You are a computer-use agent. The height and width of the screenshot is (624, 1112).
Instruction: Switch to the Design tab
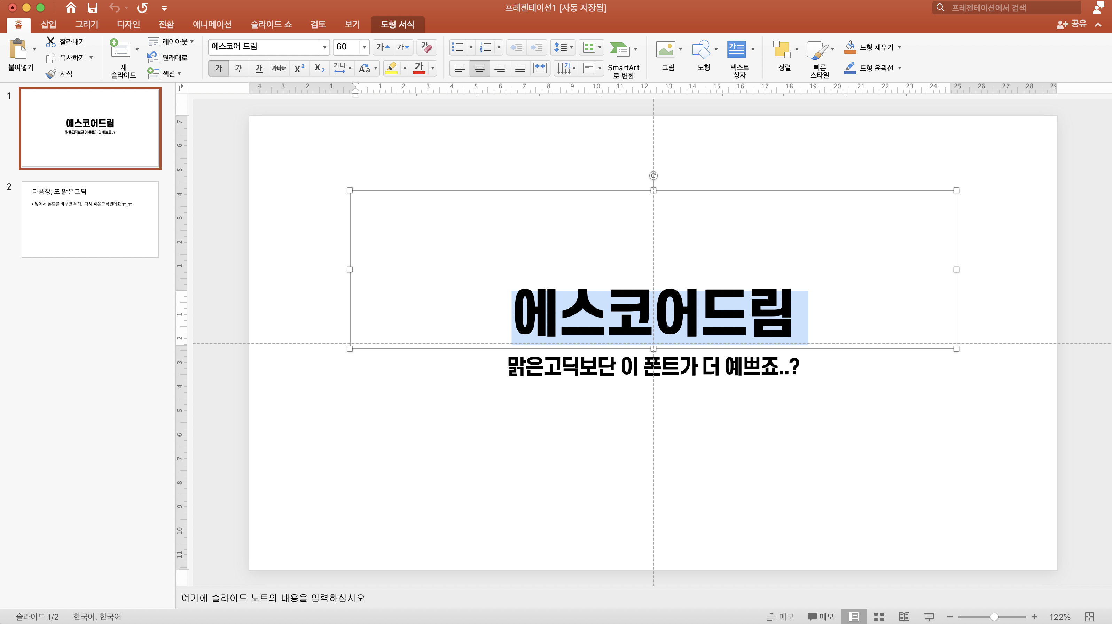point(128,24)
